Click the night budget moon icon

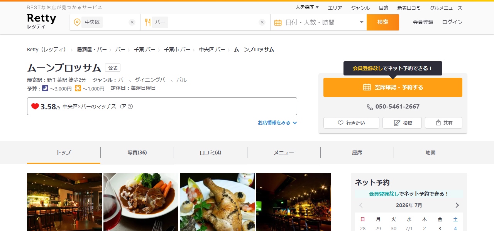pos(45,88)
